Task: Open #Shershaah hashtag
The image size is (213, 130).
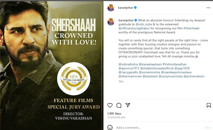Action: tap(191, 28)
